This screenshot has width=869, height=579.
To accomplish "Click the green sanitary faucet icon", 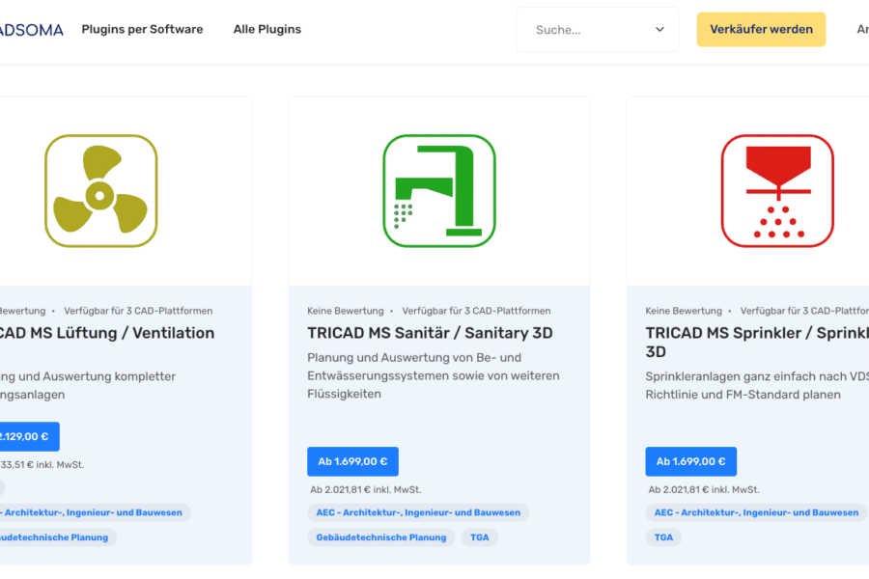I will tap(438, 191).
